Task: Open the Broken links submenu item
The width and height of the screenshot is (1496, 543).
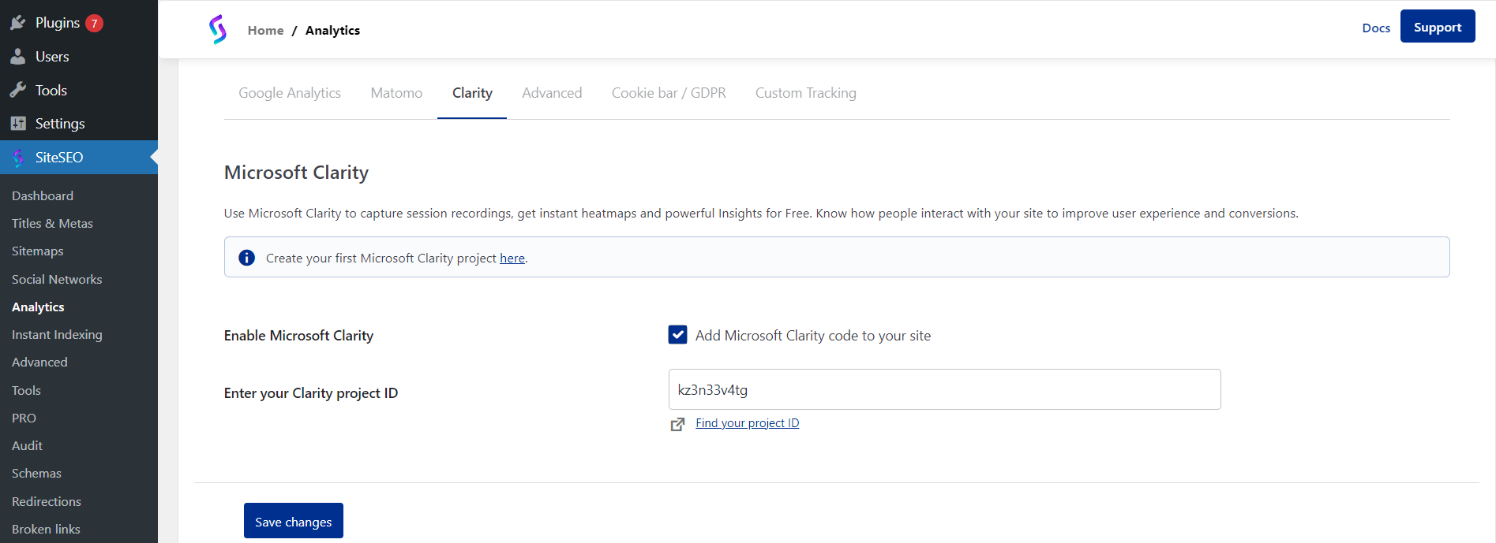Action: [46, 529]
